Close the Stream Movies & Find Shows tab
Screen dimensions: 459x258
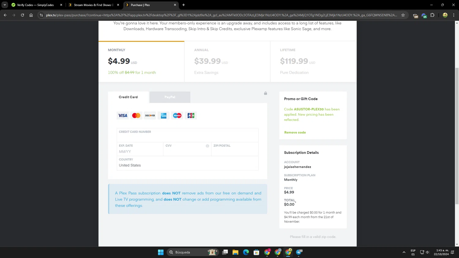click(118, 5)
